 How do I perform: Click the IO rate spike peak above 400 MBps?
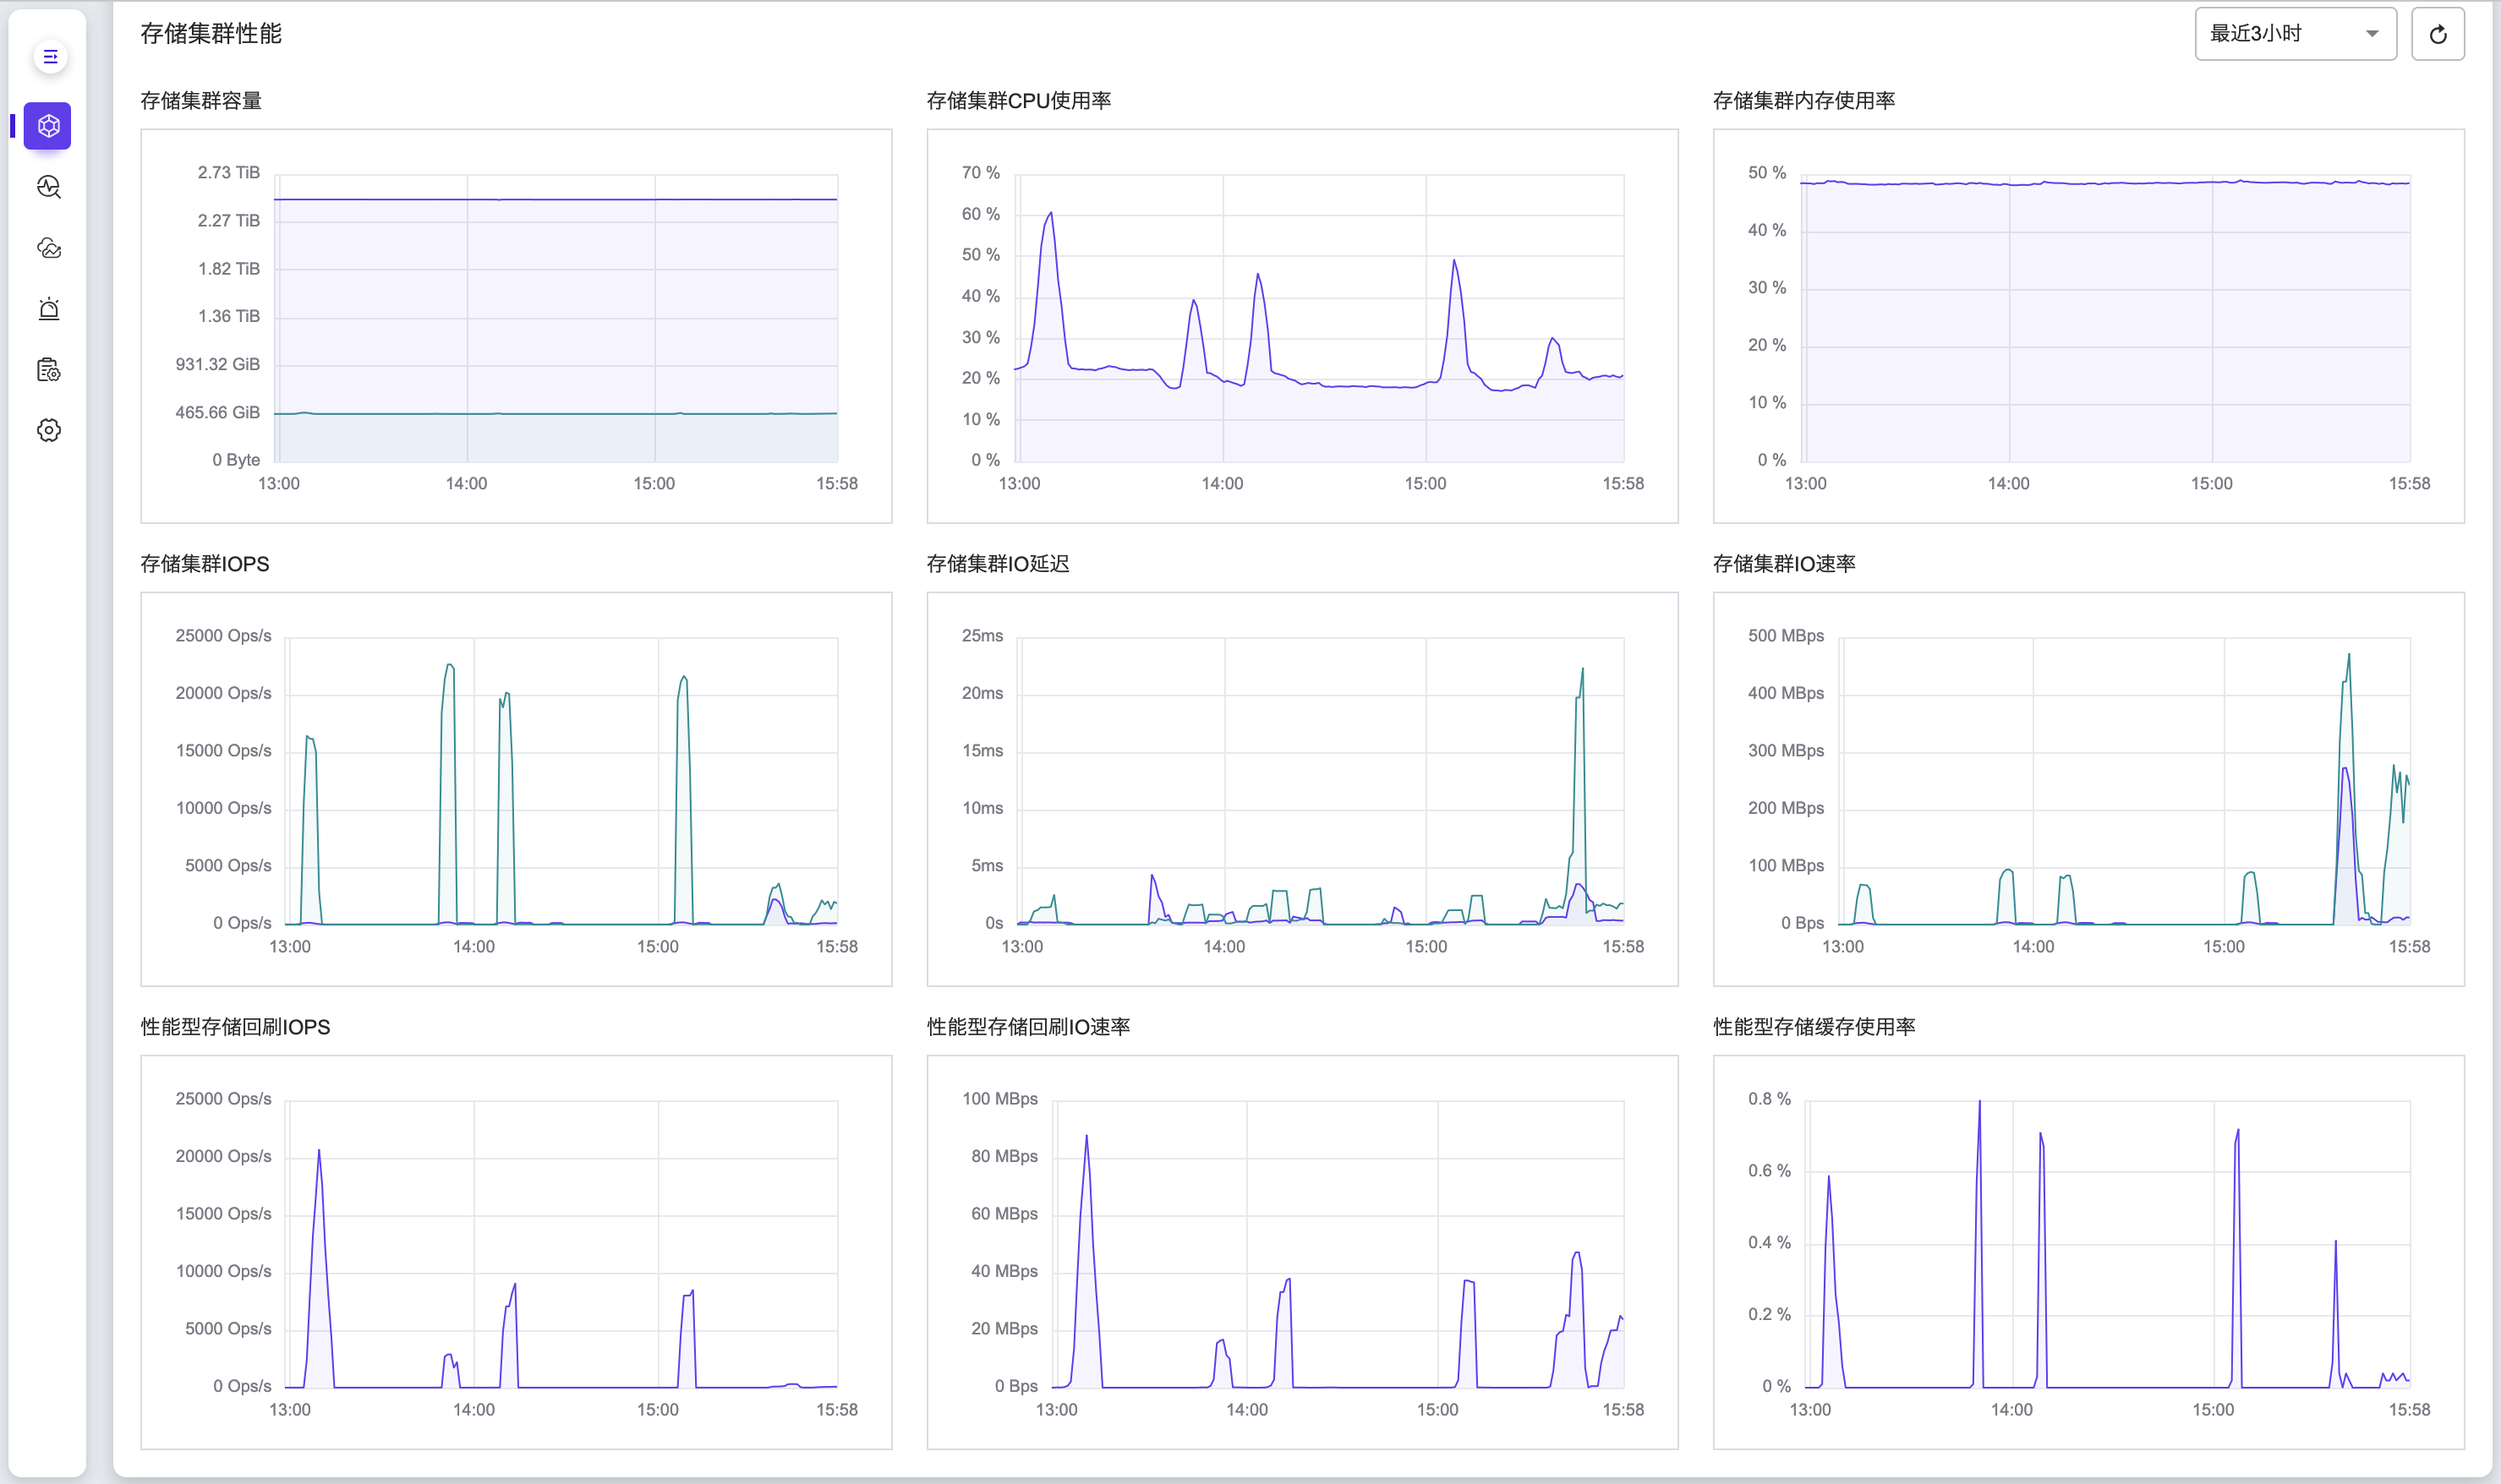pyautogui.click(x=2349, y=655)
